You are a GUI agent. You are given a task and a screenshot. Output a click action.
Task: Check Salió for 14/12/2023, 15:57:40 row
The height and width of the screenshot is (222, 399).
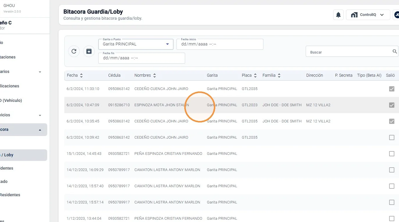(x=392, y=186)
